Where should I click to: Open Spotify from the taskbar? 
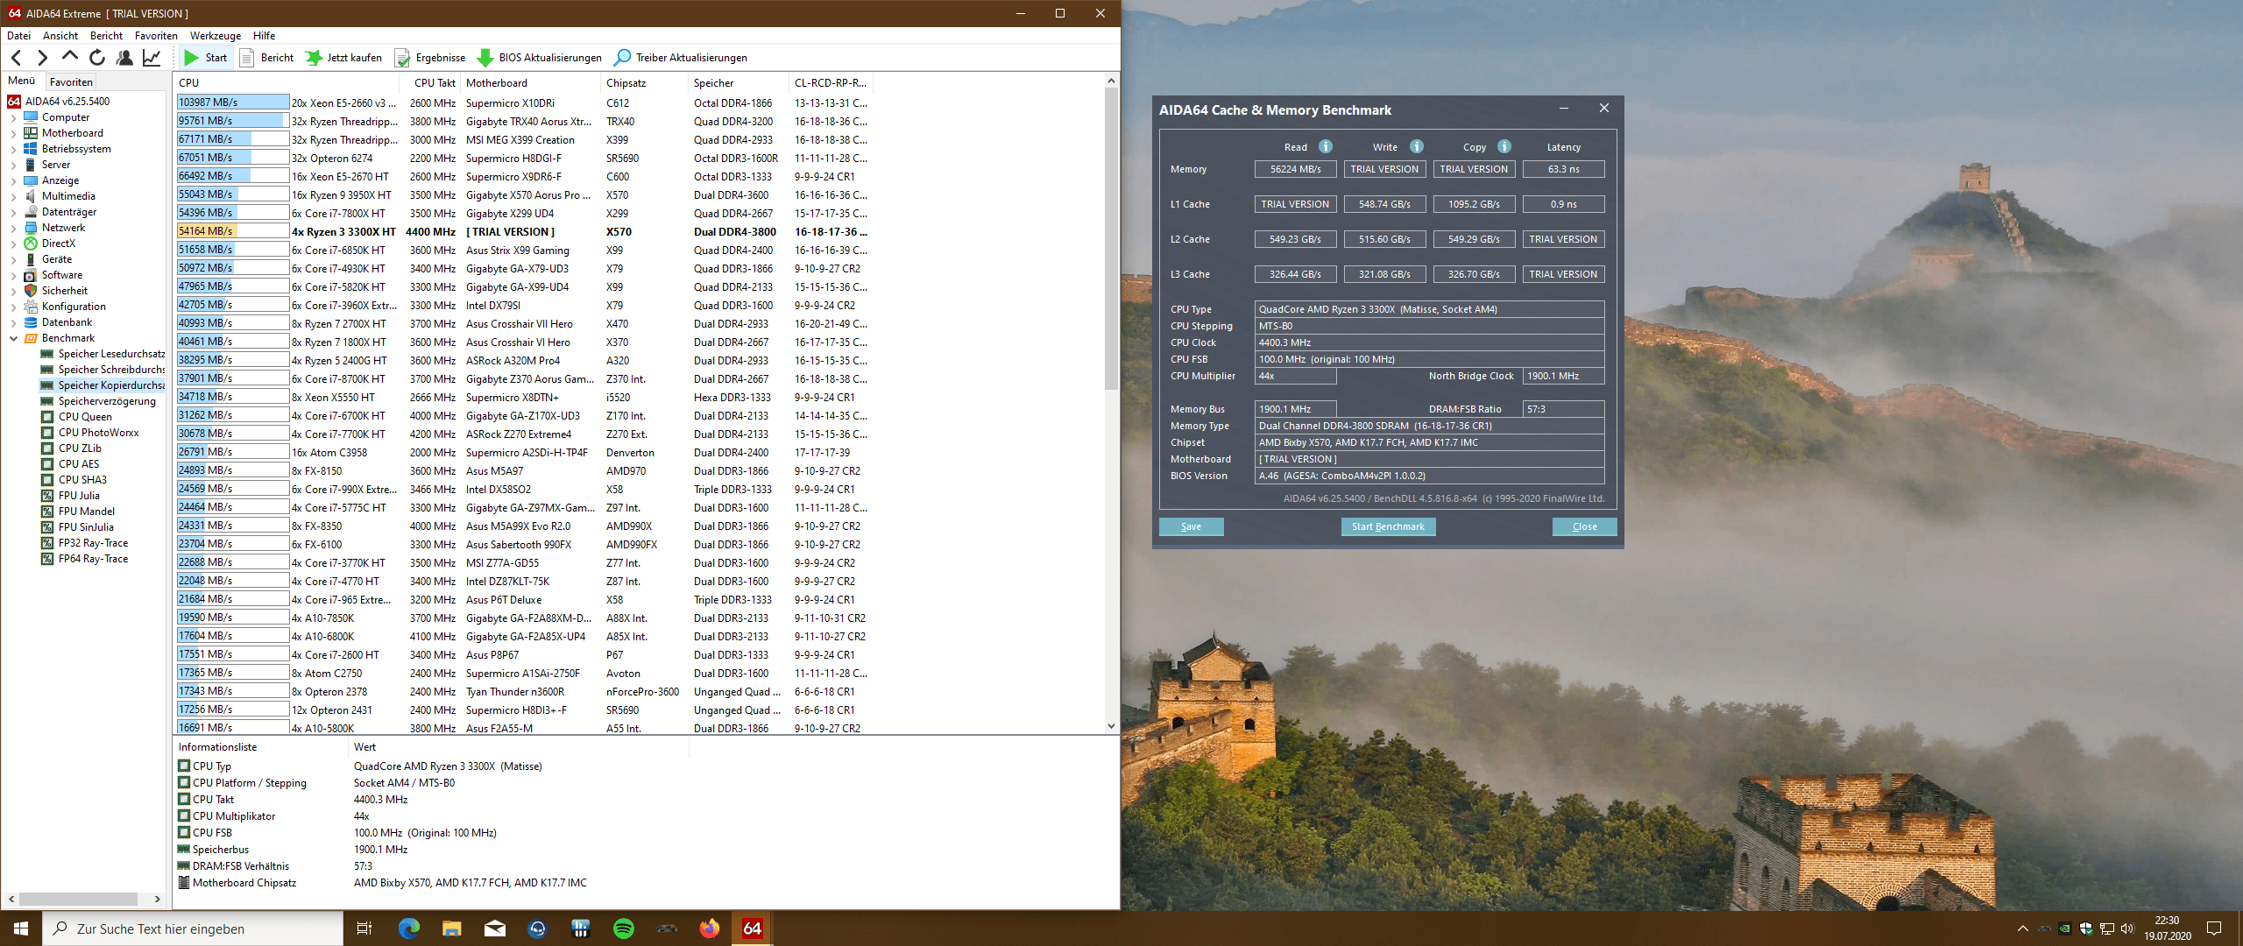pyautogui.click(x=623, y=928)
